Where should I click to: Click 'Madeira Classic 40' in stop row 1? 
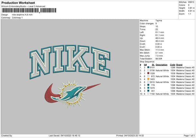pos(185,67)
